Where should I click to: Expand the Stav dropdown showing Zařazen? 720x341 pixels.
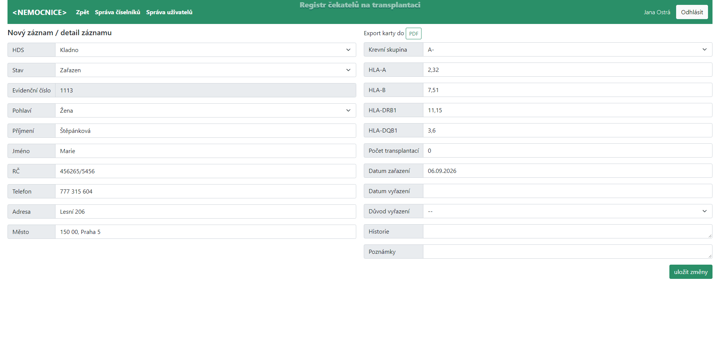(205, 70)
